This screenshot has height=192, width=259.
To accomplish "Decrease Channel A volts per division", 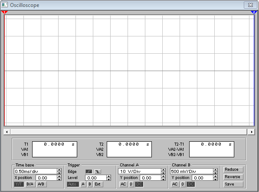I will click(x=163, y=172).
